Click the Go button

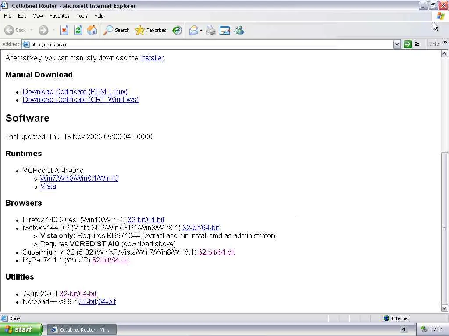click(411, 44)
